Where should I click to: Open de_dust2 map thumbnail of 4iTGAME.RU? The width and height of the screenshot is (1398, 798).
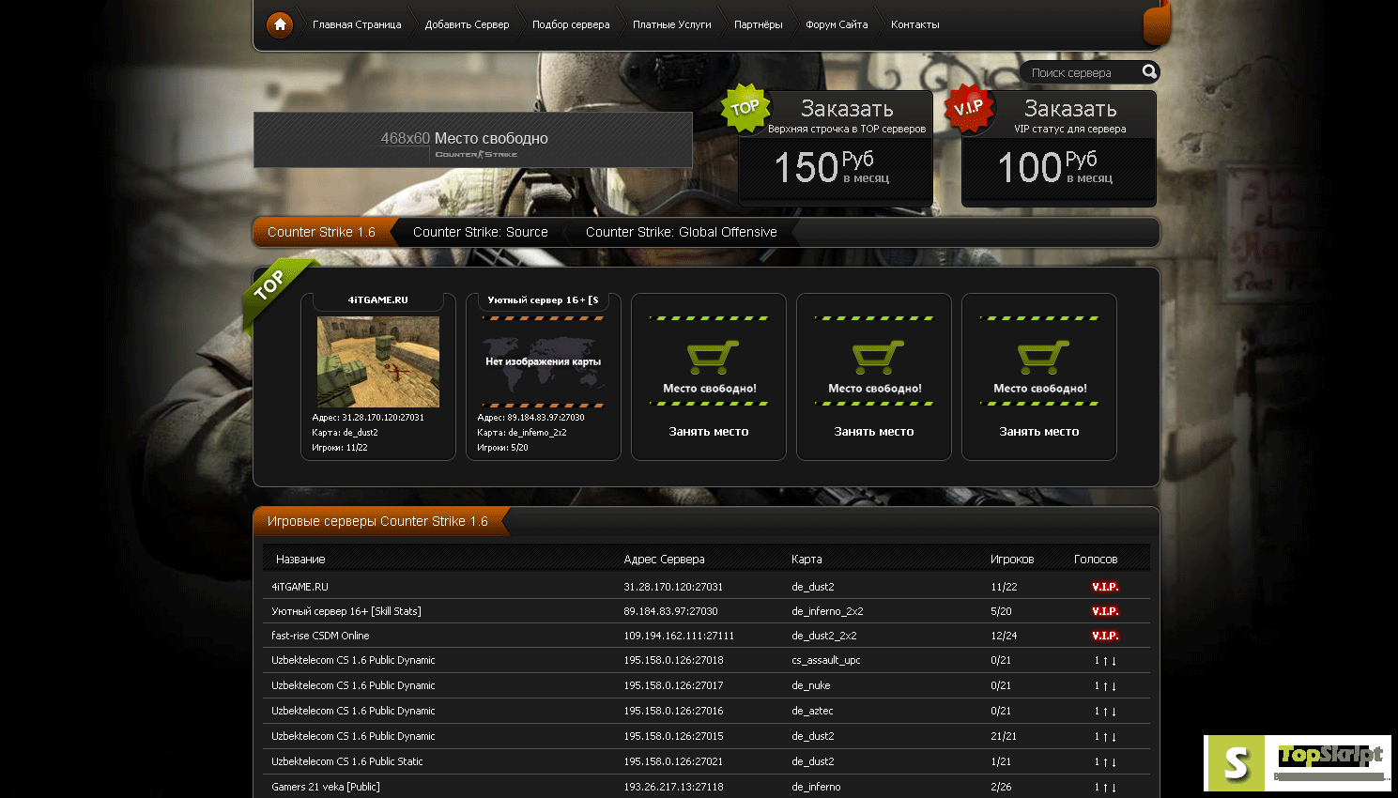378,361
